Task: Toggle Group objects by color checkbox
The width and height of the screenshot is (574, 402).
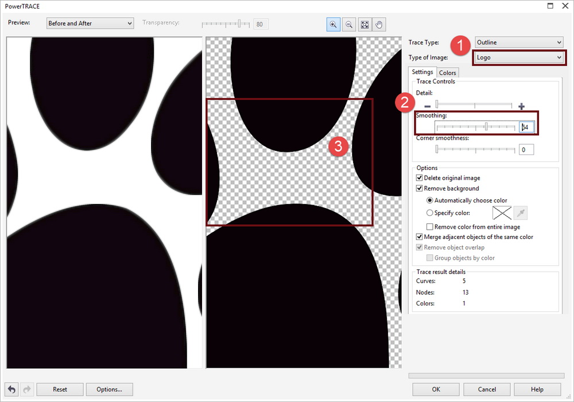Action: pyautogui.click(x=430, y=258)
